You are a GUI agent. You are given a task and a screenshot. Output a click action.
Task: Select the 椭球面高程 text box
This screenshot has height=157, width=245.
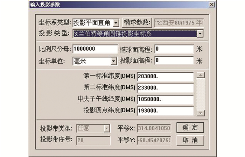pos(174,49)
